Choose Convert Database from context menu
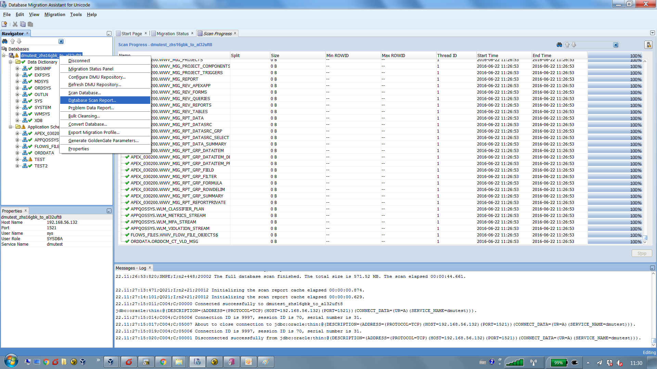The image size is (657, 369). coord(105,124)
